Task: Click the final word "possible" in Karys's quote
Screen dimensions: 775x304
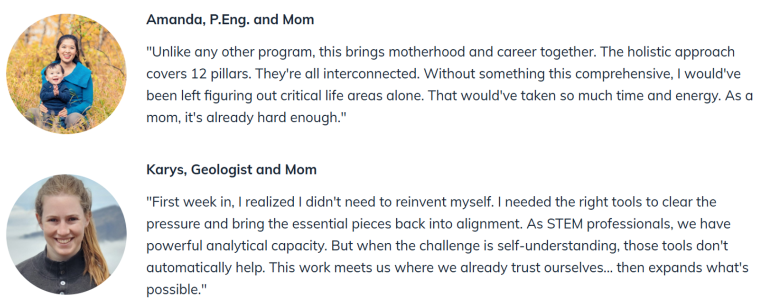Action: (x=174, y=289)
